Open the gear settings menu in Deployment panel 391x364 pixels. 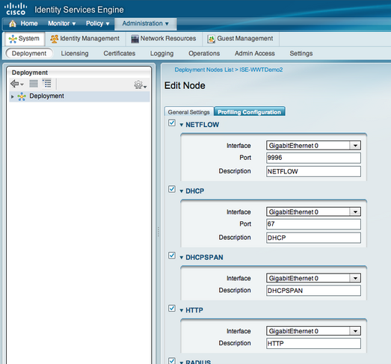tap(141, 85)
